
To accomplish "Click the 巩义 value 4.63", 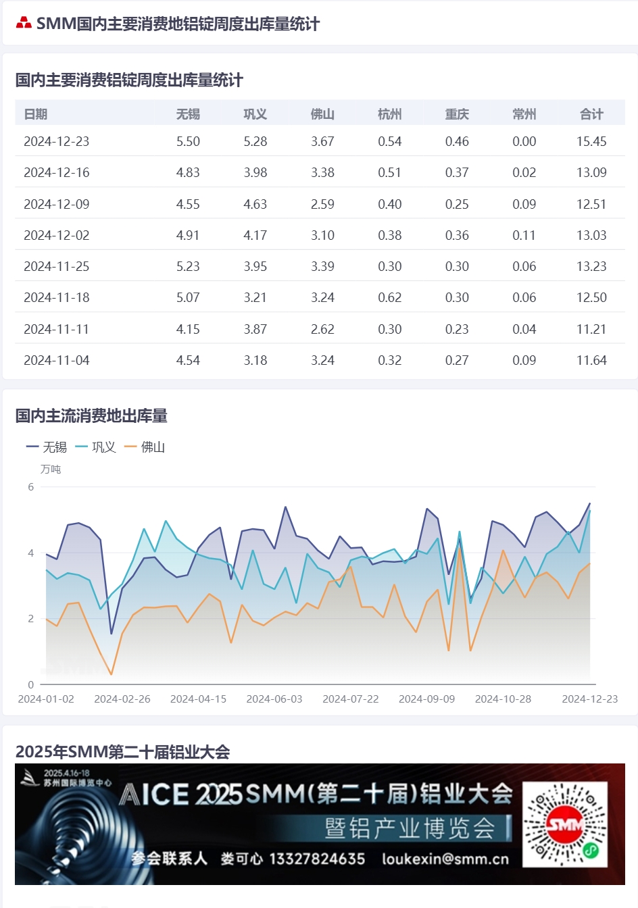I will [255, 204].
